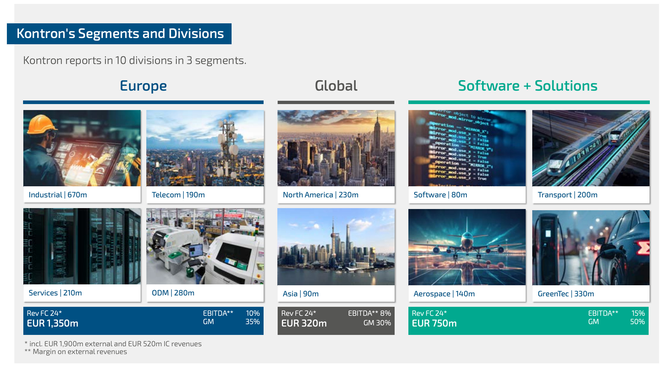Click the GreenTec | 330m label
Image resolution: width=660 pixels, height=366 pixels.
pos(566,294)
